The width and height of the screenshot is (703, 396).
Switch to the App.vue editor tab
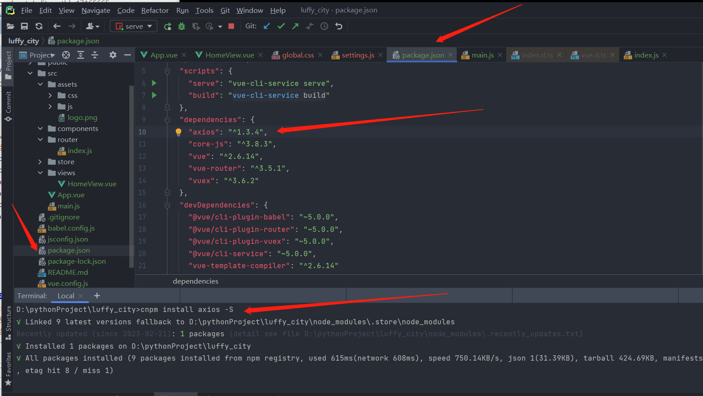pos(163,55)
